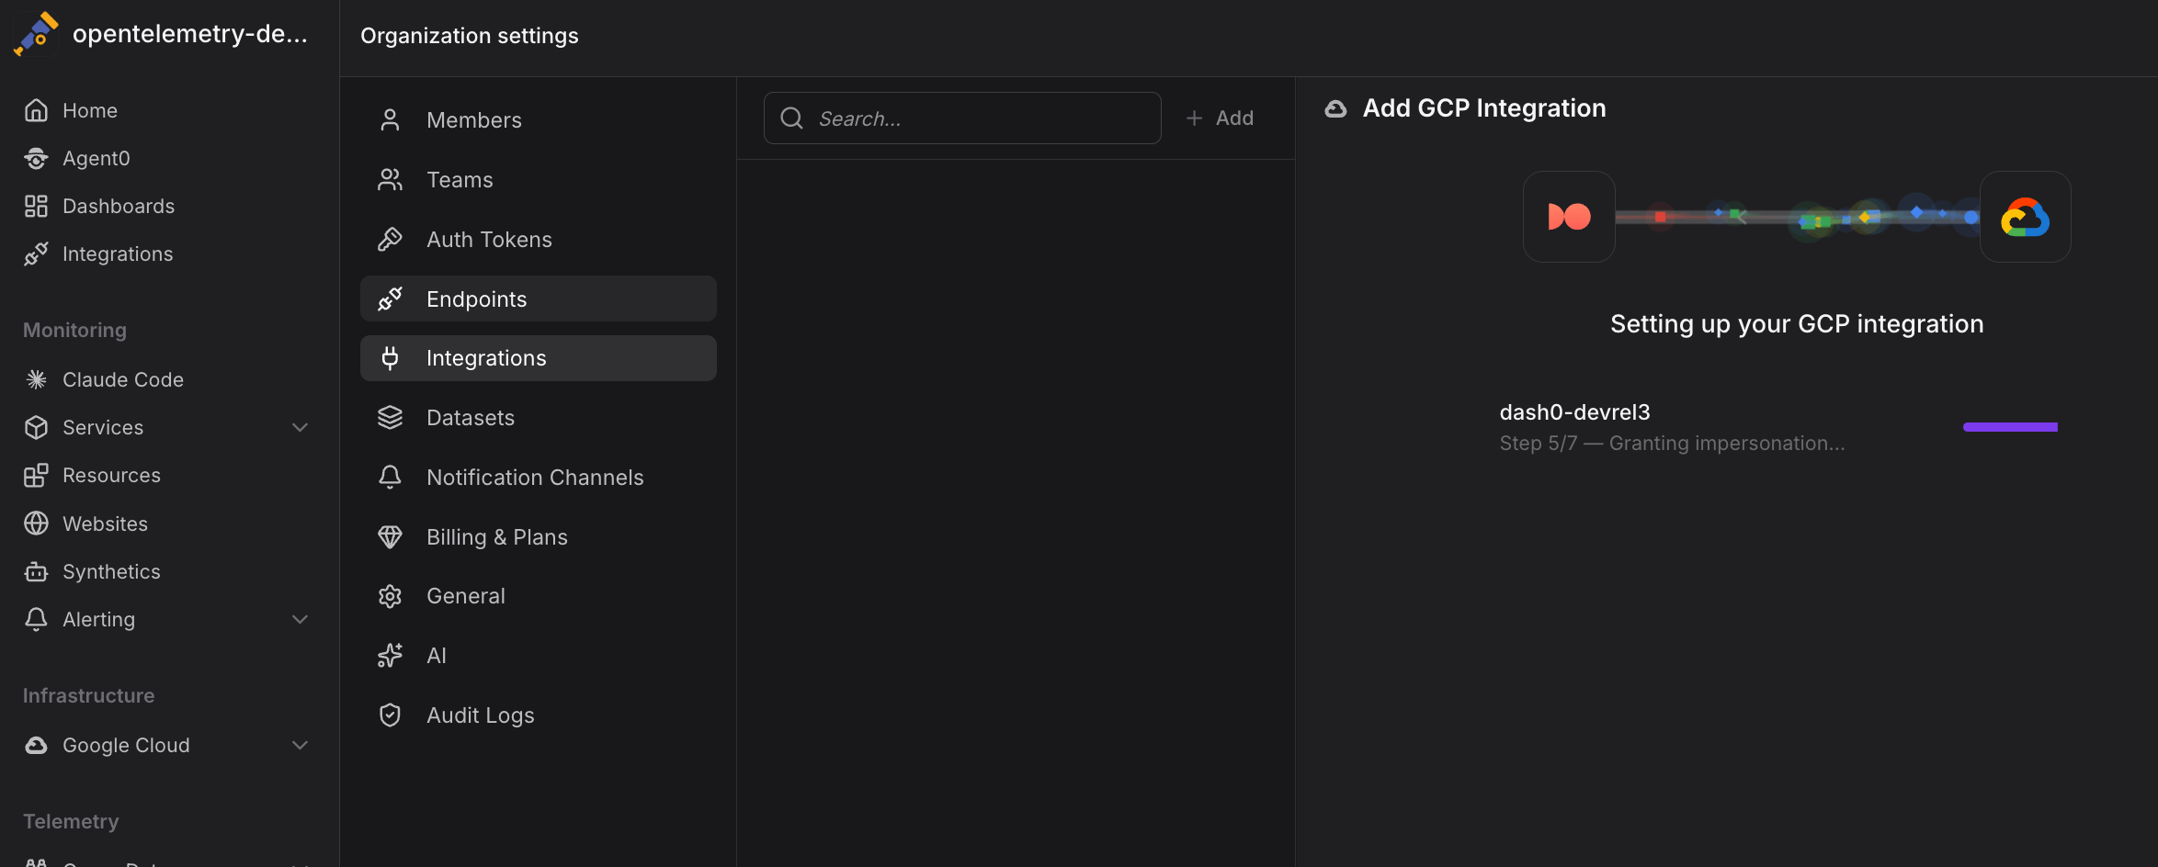Click the Infrastructure section label
Viewport: 2158px width, 867px height.
click(88, 695)
